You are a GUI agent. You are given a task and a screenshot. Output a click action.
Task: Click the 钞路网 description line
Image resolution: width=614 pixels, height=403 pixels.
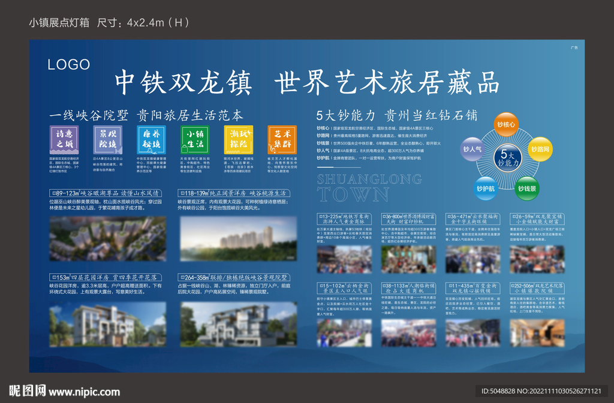click(372, 136)
